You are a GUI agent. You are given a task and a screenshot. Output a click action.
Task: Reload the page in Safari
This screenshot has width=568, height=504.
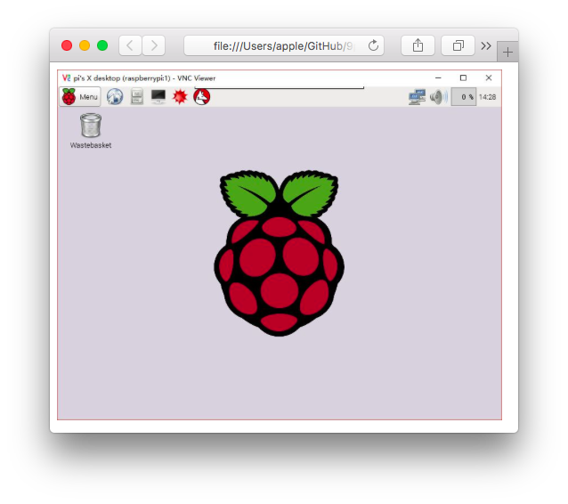coord(374,45)
